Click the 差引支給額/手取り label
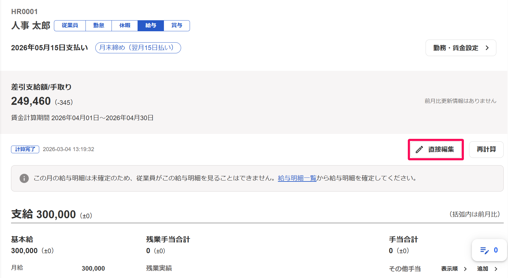The height and width of the screenshot is (278, 508). tap(41, 87)
